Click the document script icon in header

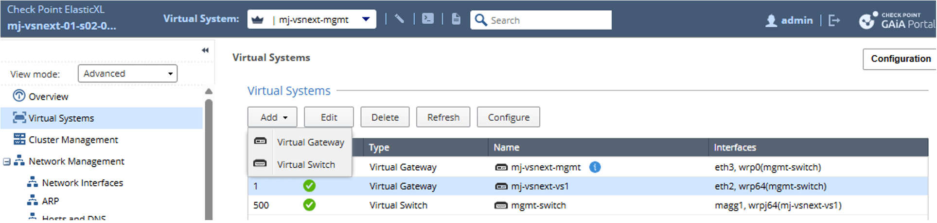[456, 19]
